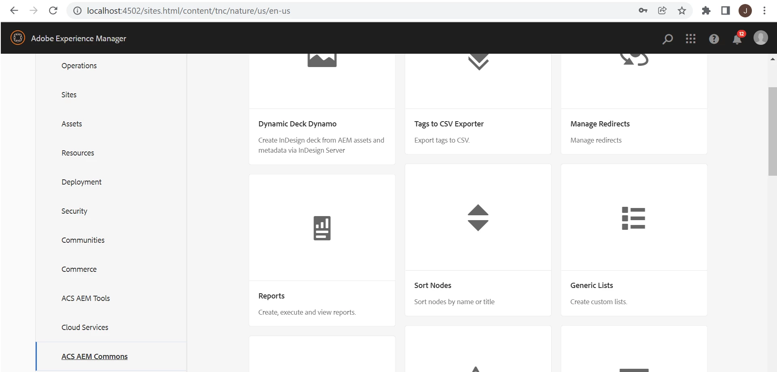Open the Chrome profile J avatar

click(745, 11)
